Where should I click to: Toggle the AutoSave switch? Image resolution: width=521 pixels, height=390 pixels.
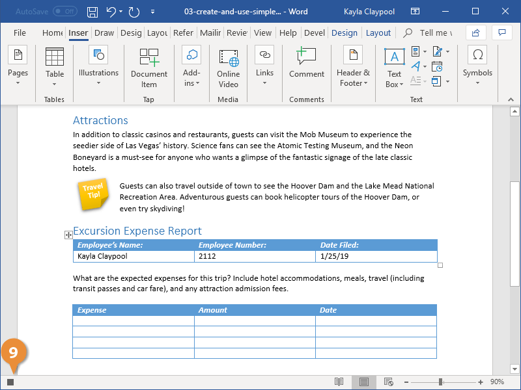point(64,12)
